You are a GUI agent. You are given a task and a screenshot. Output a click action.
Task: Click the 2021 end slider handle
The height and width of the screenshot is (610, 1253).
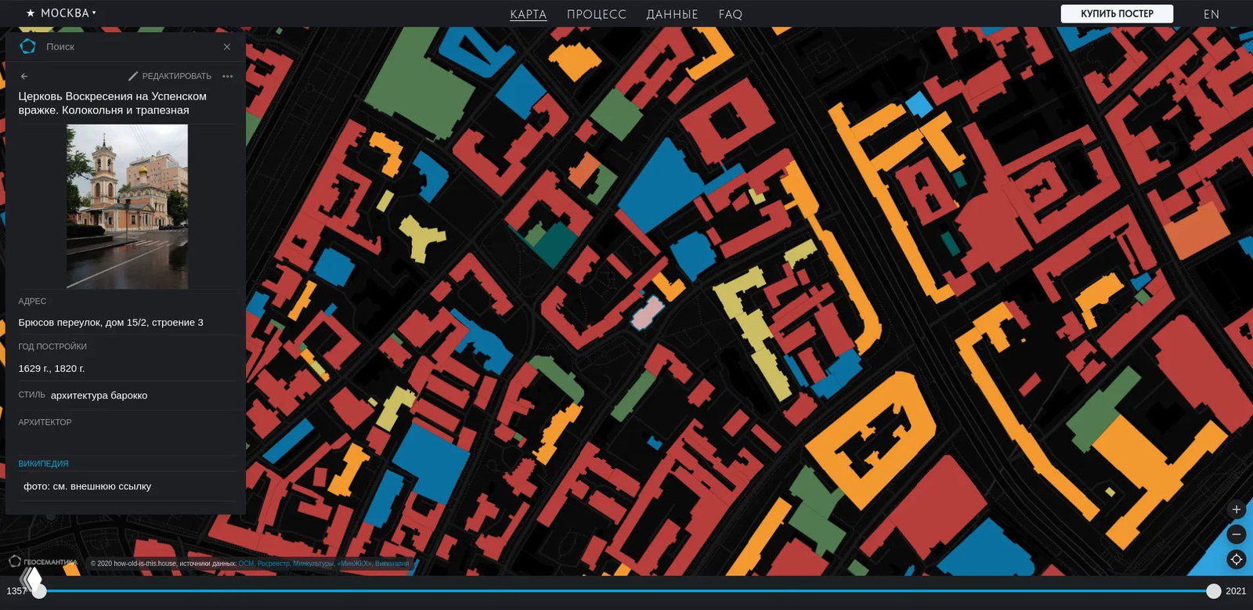tap(1213, 591)
